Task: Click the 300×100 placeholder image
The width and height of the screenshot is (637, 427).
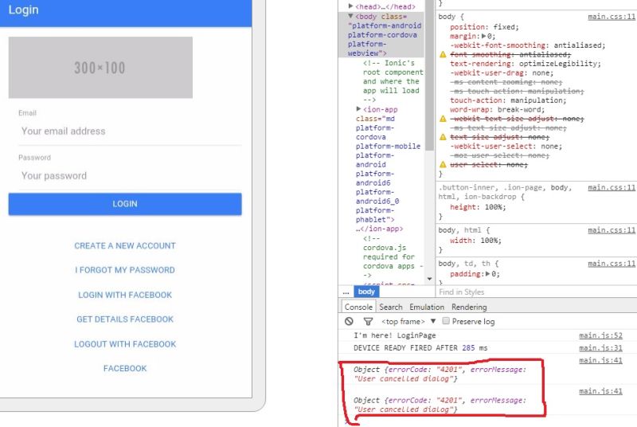Action: coord(100,68)
